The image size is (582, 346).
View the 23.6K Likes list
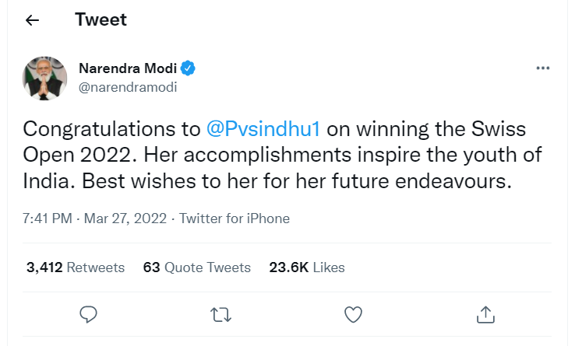[x=307, y=267]
